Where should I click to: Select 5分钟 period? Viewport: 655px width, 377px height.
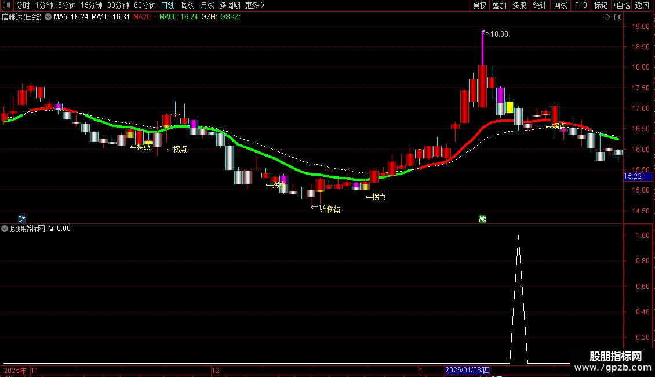coord(67,5)
